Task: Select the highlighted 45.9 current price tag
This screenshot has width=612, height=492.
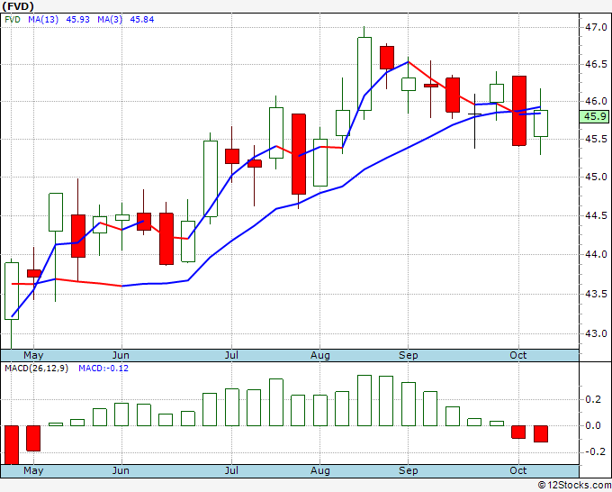Action: click(594, 116)
